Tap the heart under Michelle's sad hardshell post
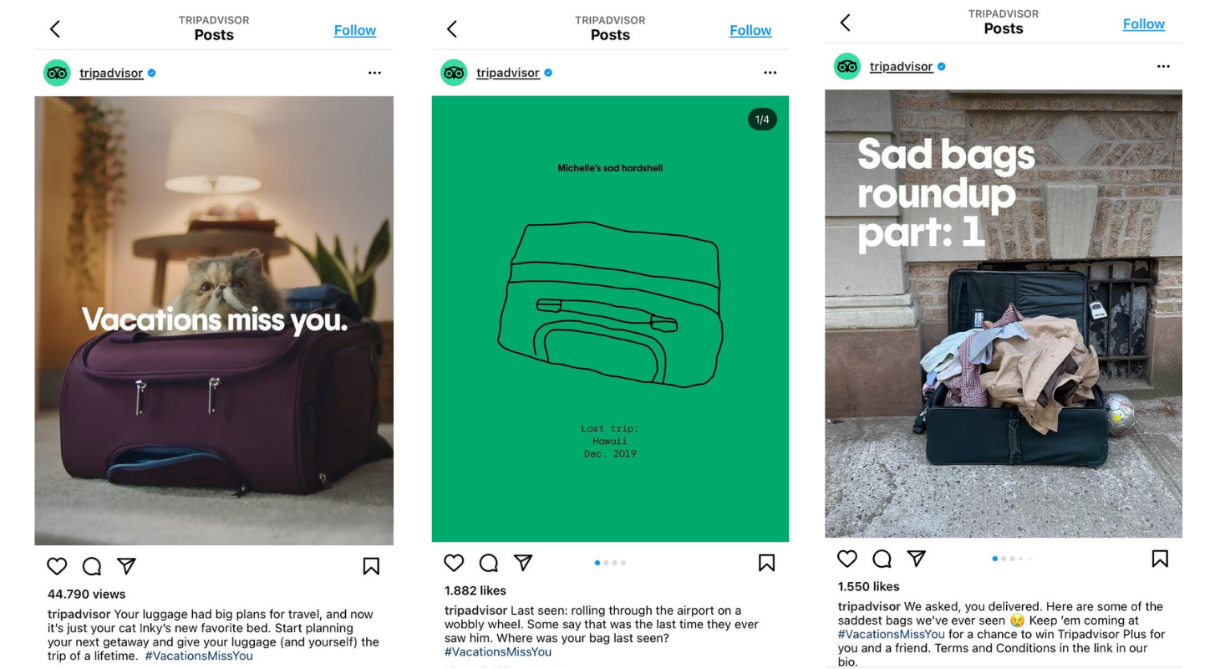 click(454, 563)
